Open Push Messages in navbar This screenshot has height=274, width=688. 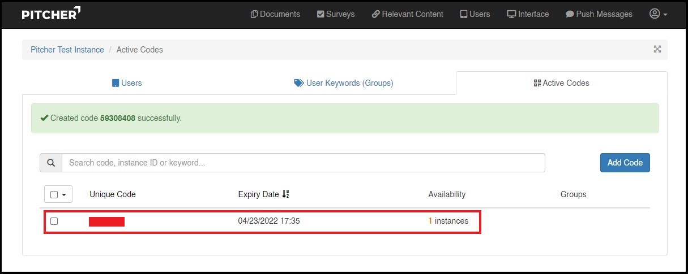pyautogui.click(x=599, y=14)
